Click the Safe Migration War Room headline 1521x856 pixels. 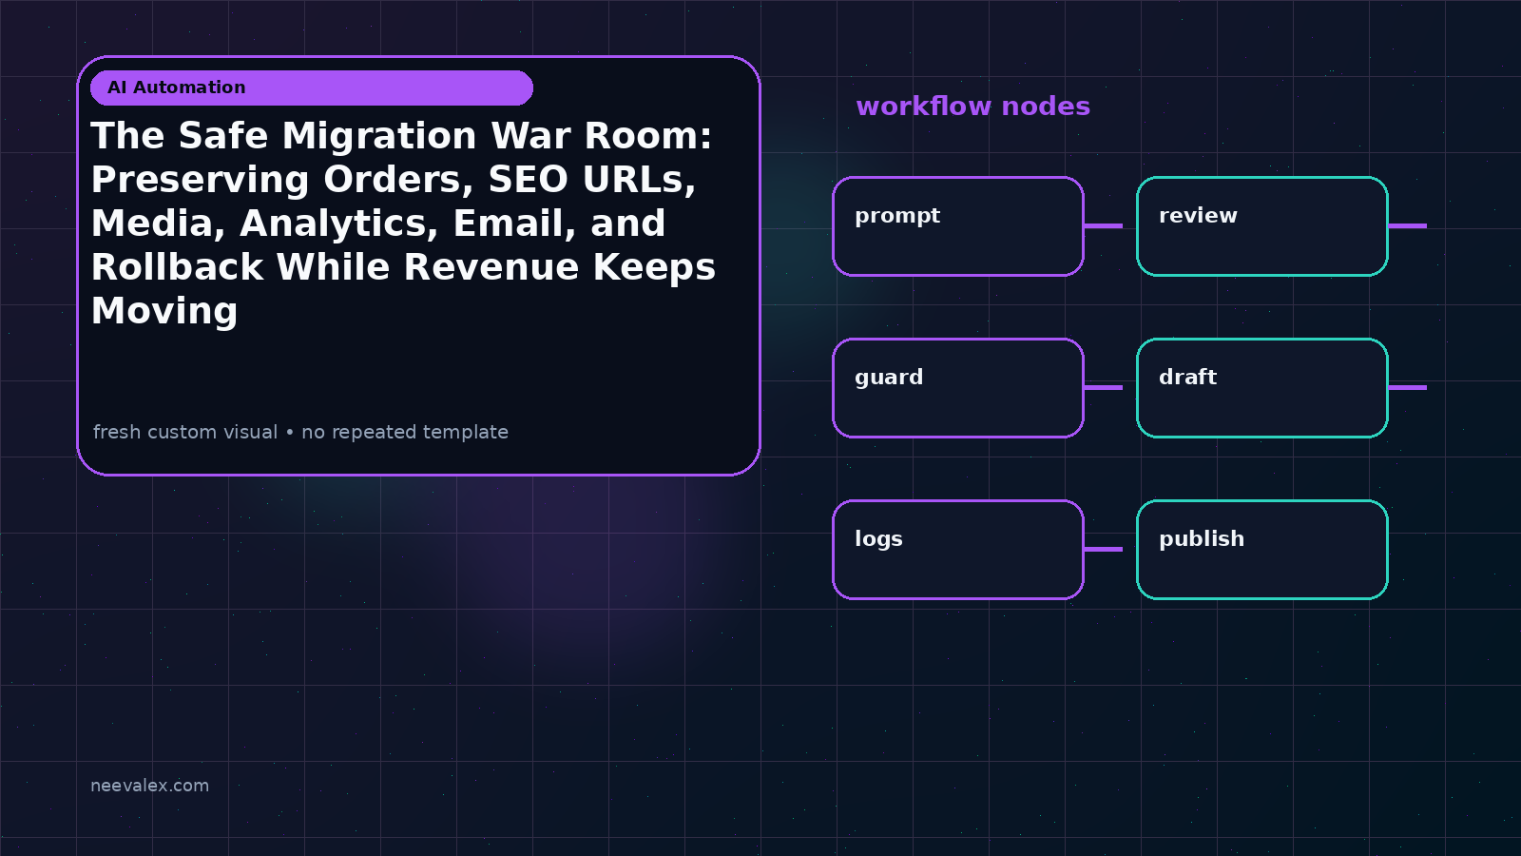tap(403, 224)
